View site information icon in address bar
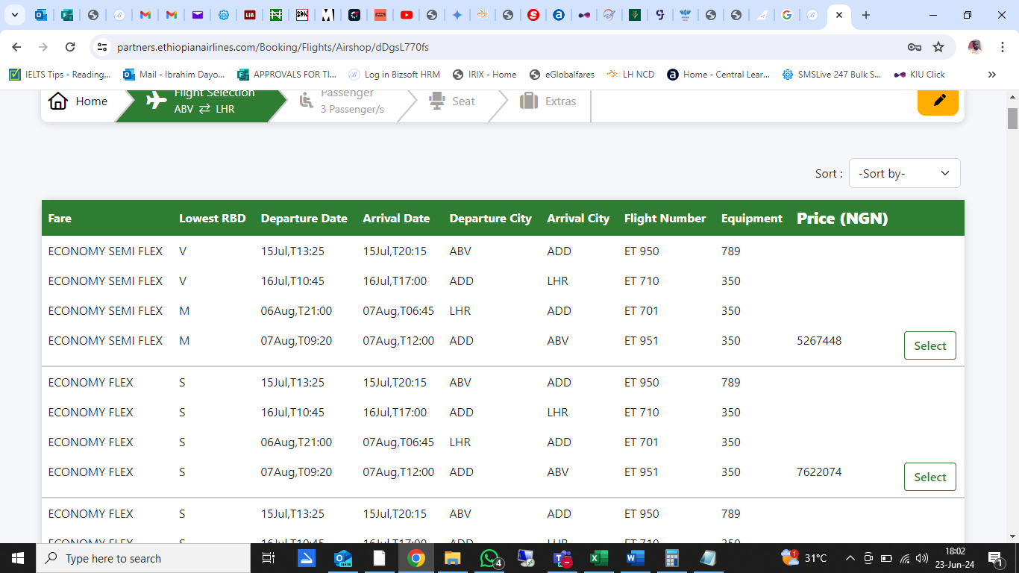The height and width of the screenshot is (573, 1019). [x=103, y=47]
